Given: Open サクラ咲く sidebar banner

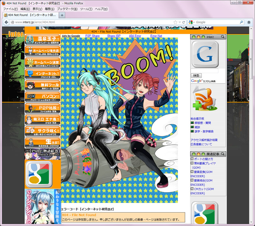Looking at the screenshot, I should point(42,131).
